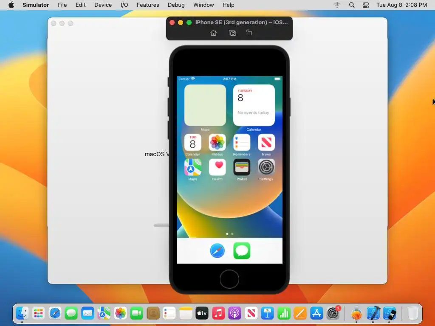Open Music from the macOS Dock
The height and width of the screenshot is (326, 435).
coord(218,314)
